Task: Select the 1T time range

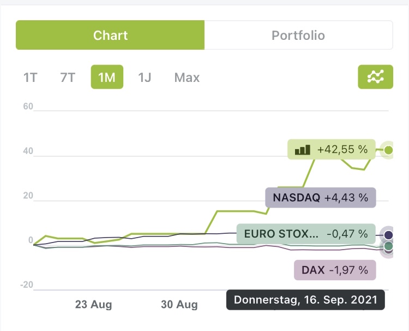Action: coord(30,77)
